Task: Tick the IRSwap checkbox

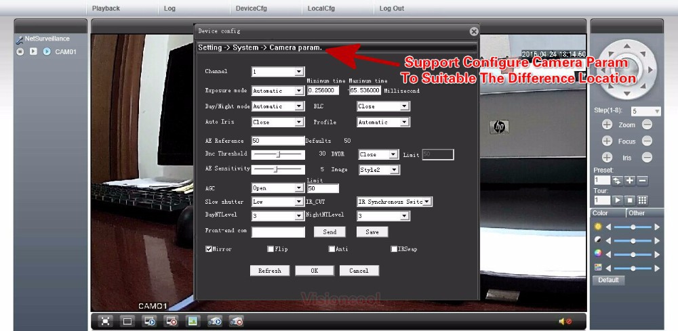Action: point(394,249)
